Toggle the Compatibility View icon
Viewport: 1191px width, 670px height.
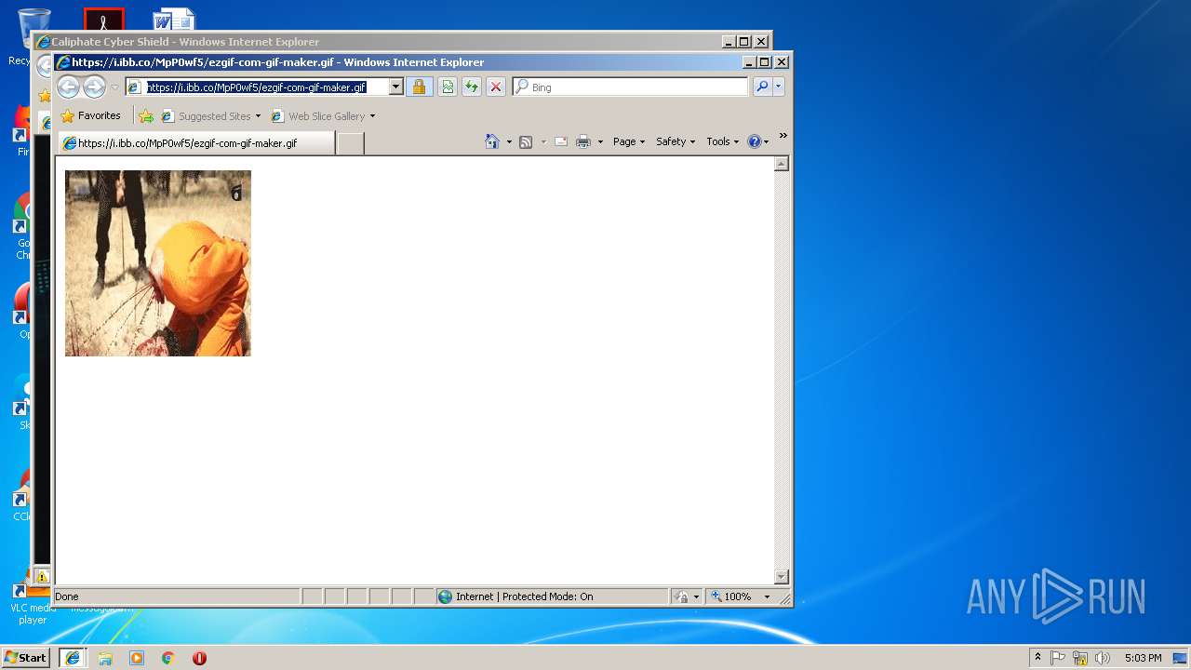(448, 87)
